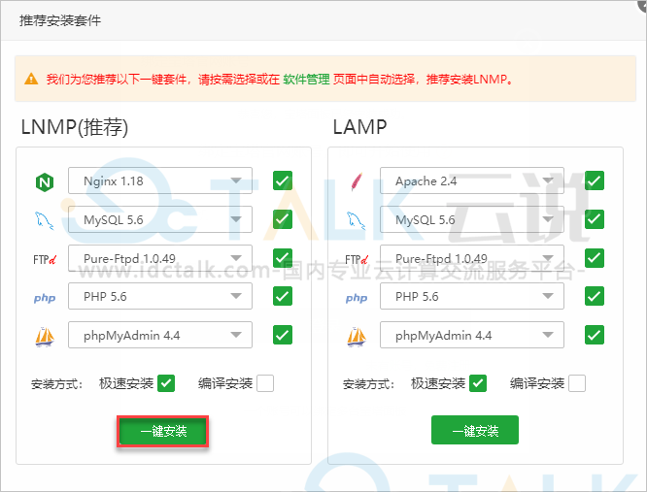Click the LAMP heading
The image size is (647, 492).
(359, 127)
